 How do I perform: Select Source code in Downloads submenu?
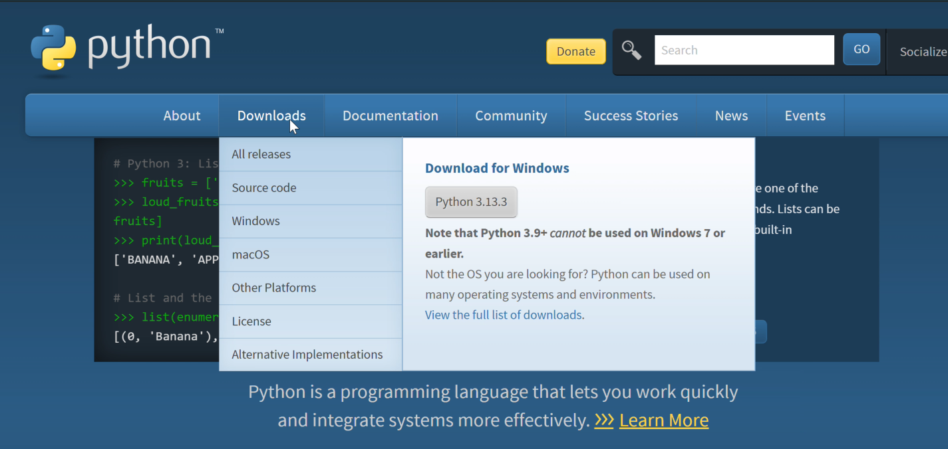311,188
